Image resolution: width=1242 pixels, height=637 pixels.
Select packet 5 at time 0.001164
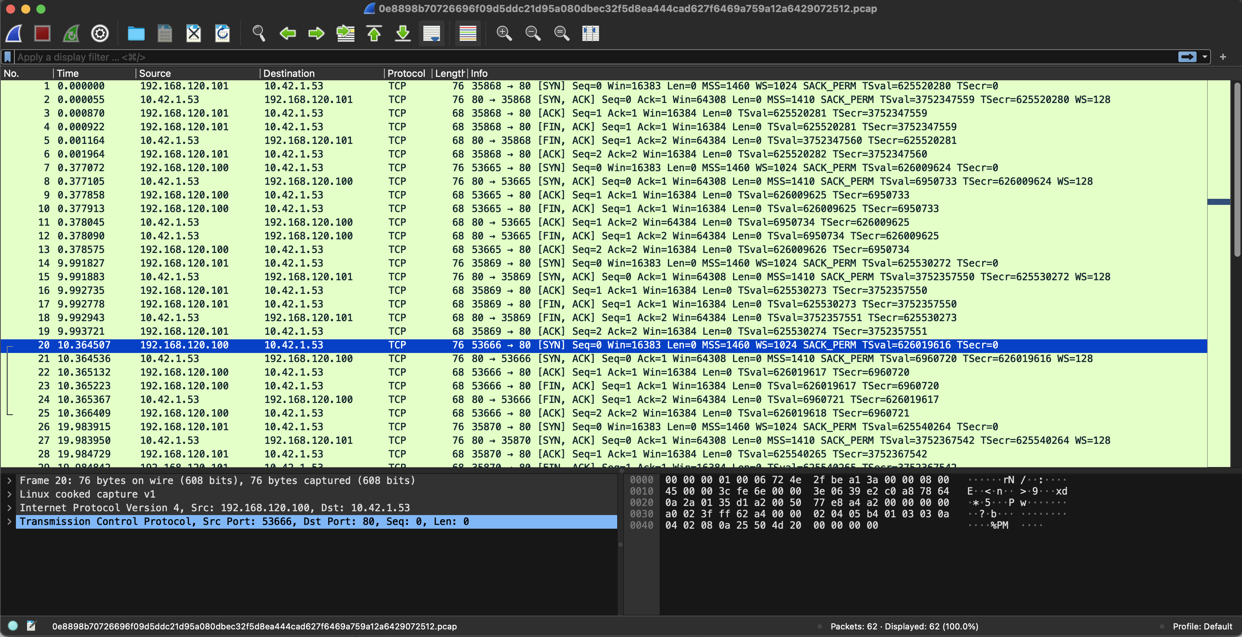coord(604,141)
